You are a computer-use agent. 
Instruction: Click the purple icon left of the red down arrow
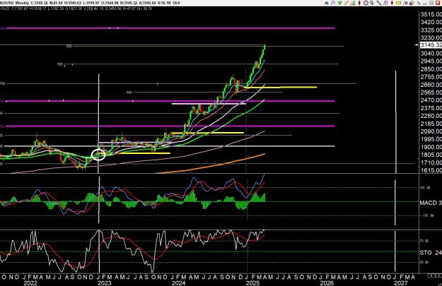385,3
